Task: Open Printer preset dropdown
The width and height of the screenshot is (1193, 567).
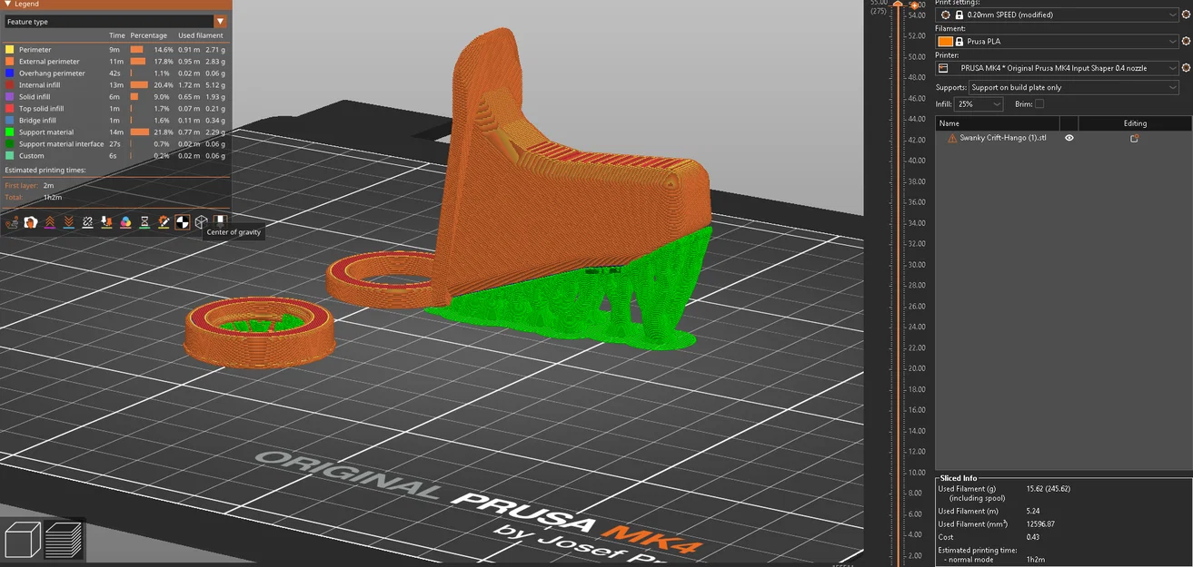Action: 1058,68
